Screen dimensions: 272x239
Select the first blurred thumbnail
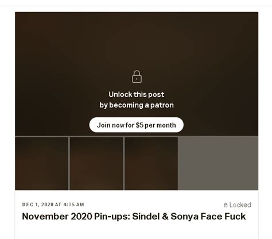(x=41, y=163)
